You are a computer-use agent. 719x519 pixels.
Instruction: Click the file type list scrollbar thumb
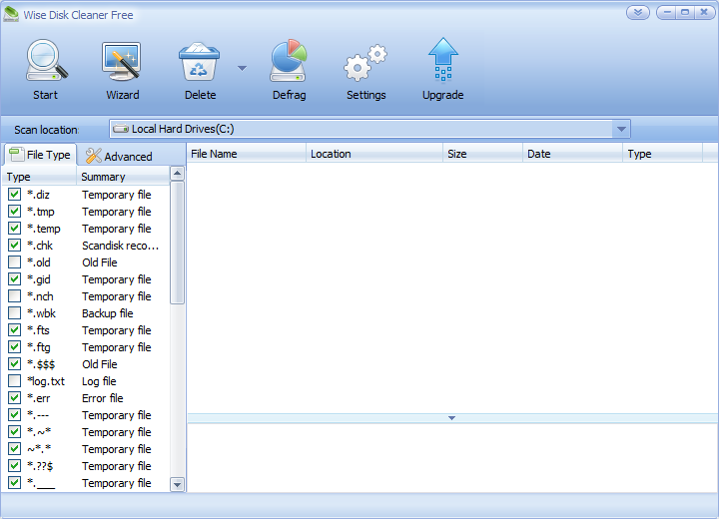[x=177, y=243]
